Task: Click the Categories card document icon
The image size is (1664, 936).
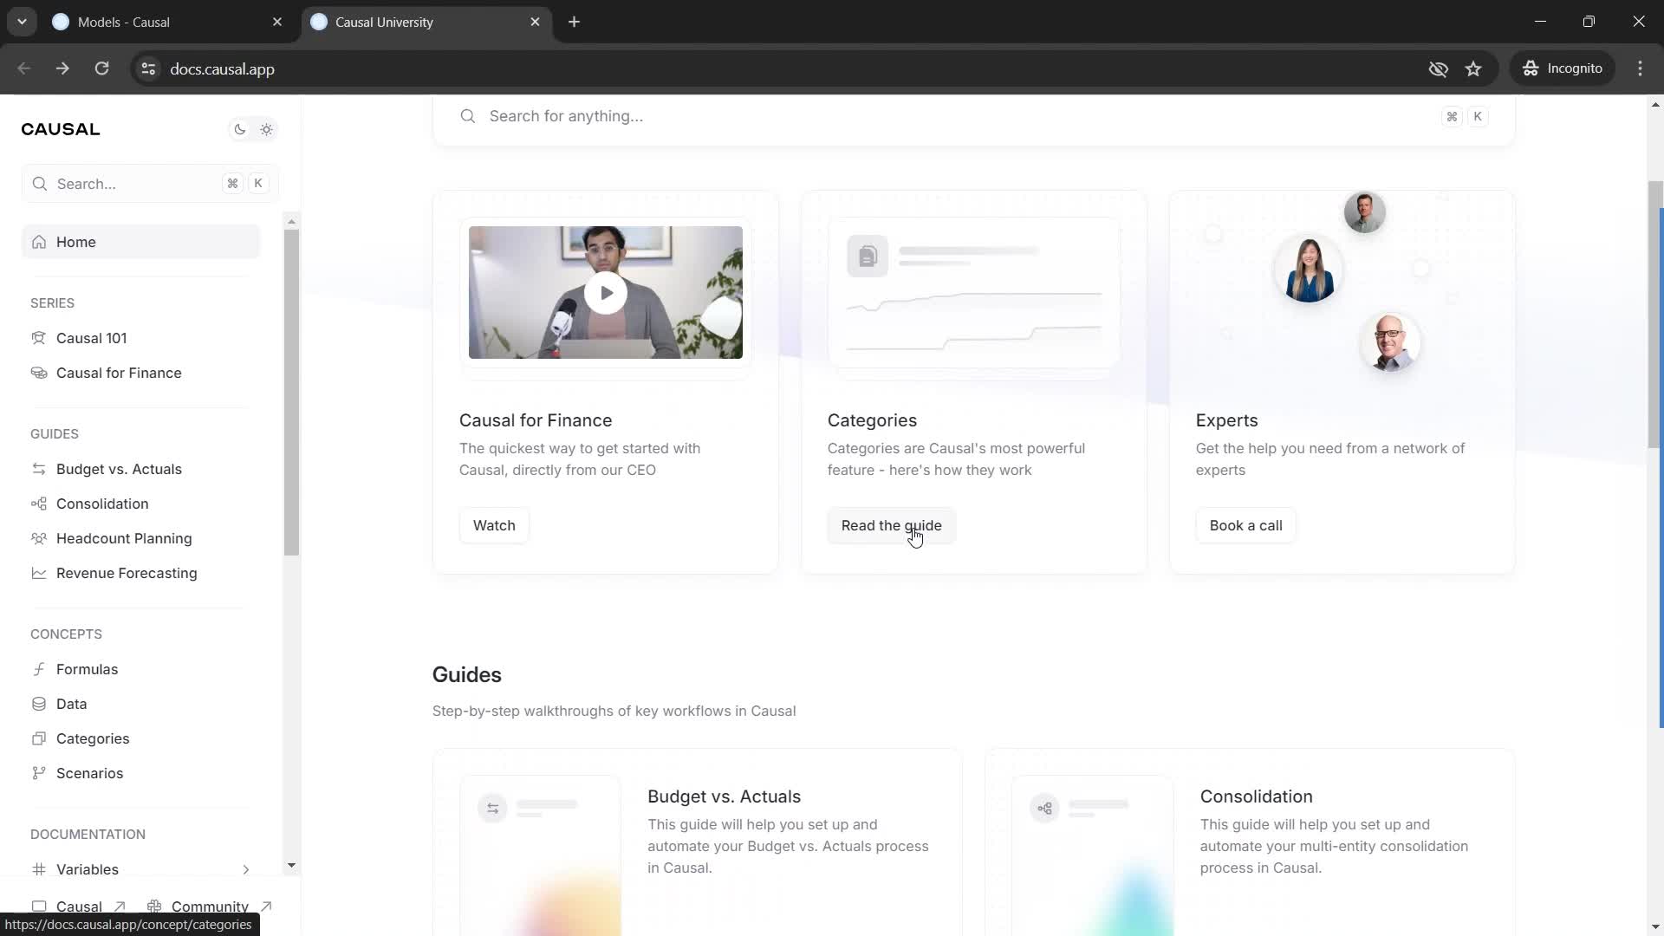Action: tap(868, 256)
